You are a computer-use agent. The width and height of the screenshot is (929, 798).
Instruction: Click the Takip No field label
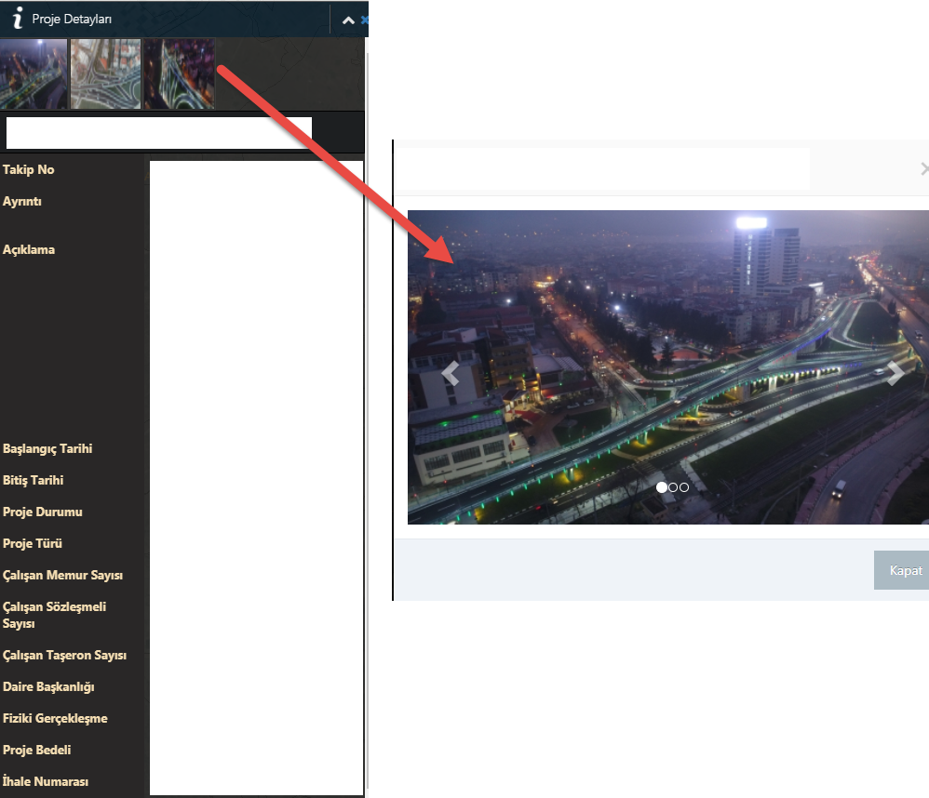click(x=29, y=169)
